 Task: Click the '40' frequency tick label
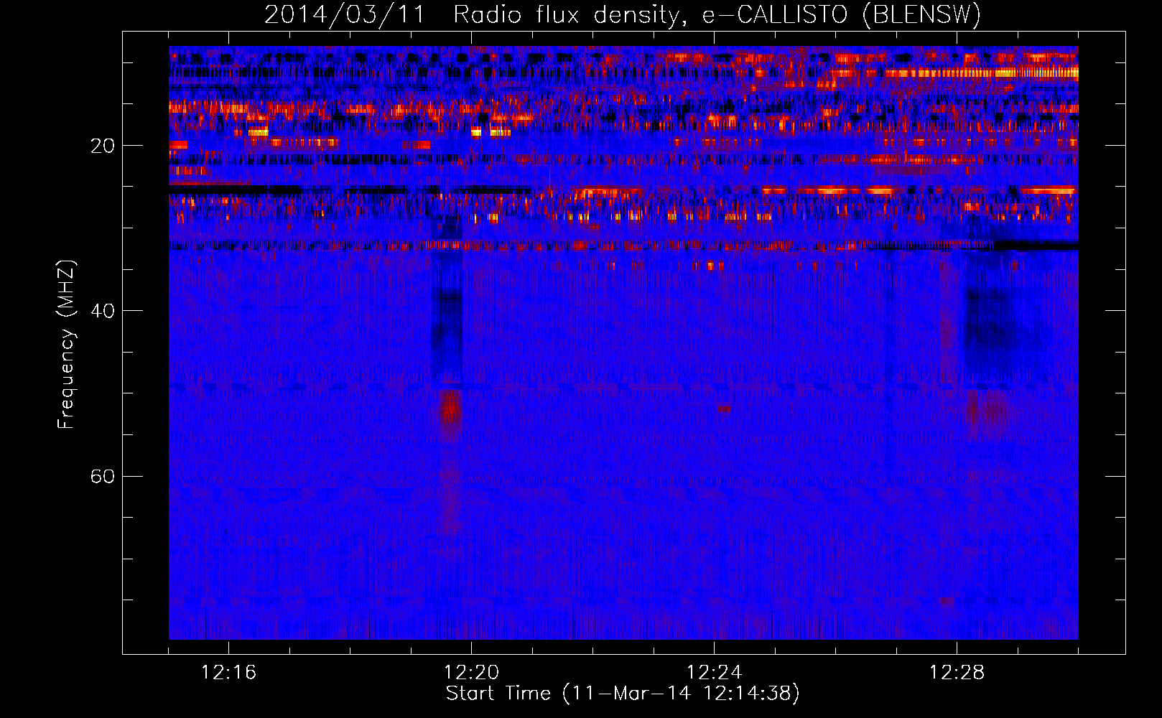103,311
